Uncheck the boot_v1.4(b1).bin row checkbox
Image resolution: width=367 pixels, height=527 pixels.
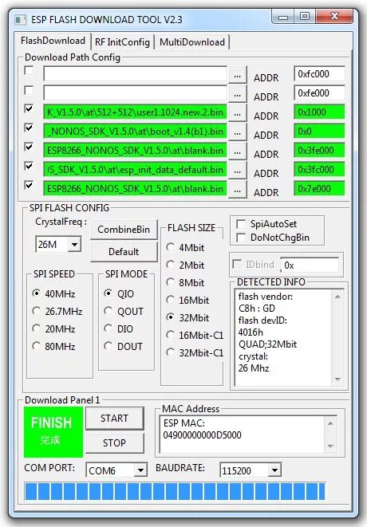tap(29, 128)
